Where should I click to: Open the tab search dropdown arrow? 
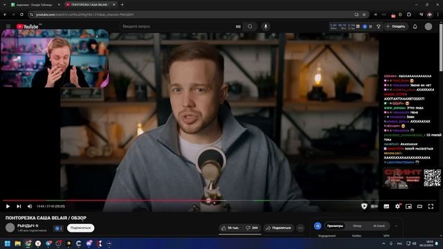click(x=4, y=5)
